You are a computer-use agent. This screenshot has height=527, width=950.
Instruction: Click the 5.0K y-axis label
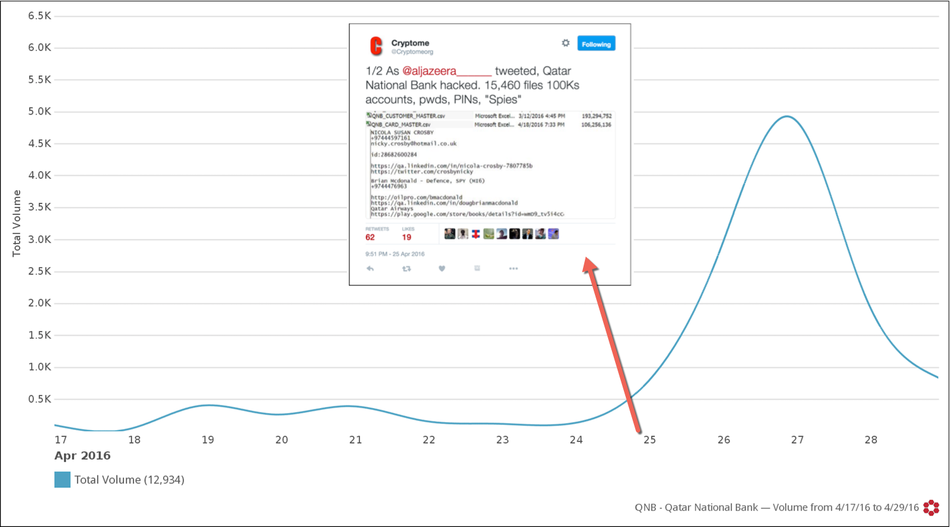click(40, 111)
